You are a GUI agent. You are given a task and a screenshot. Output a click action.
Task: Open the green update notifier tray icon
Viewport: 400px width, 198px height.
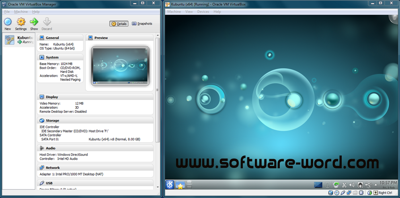(x=336, y=185)
